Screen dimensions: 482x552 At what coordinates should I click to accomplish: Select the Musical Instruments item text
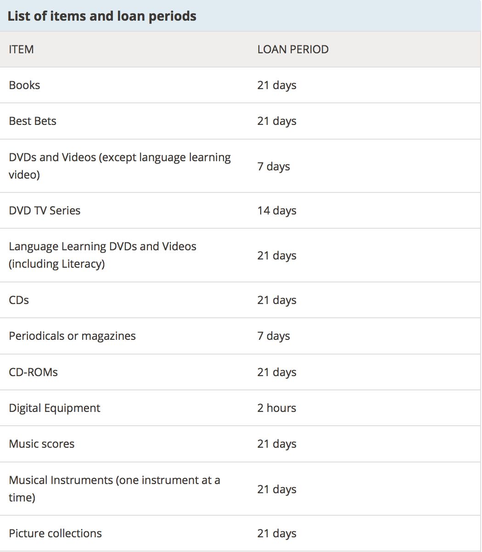click(114, 489)
